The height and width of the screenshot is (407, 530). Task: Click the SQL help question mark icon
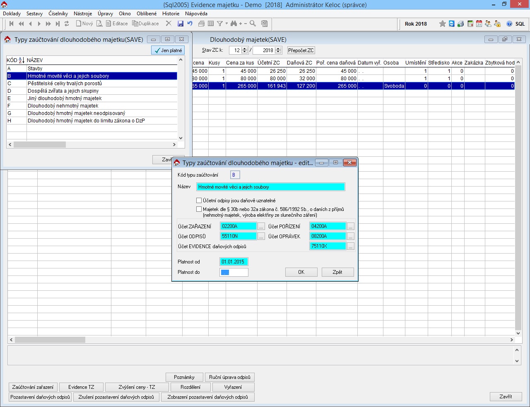pyautogui.click(x=509, y=24)
